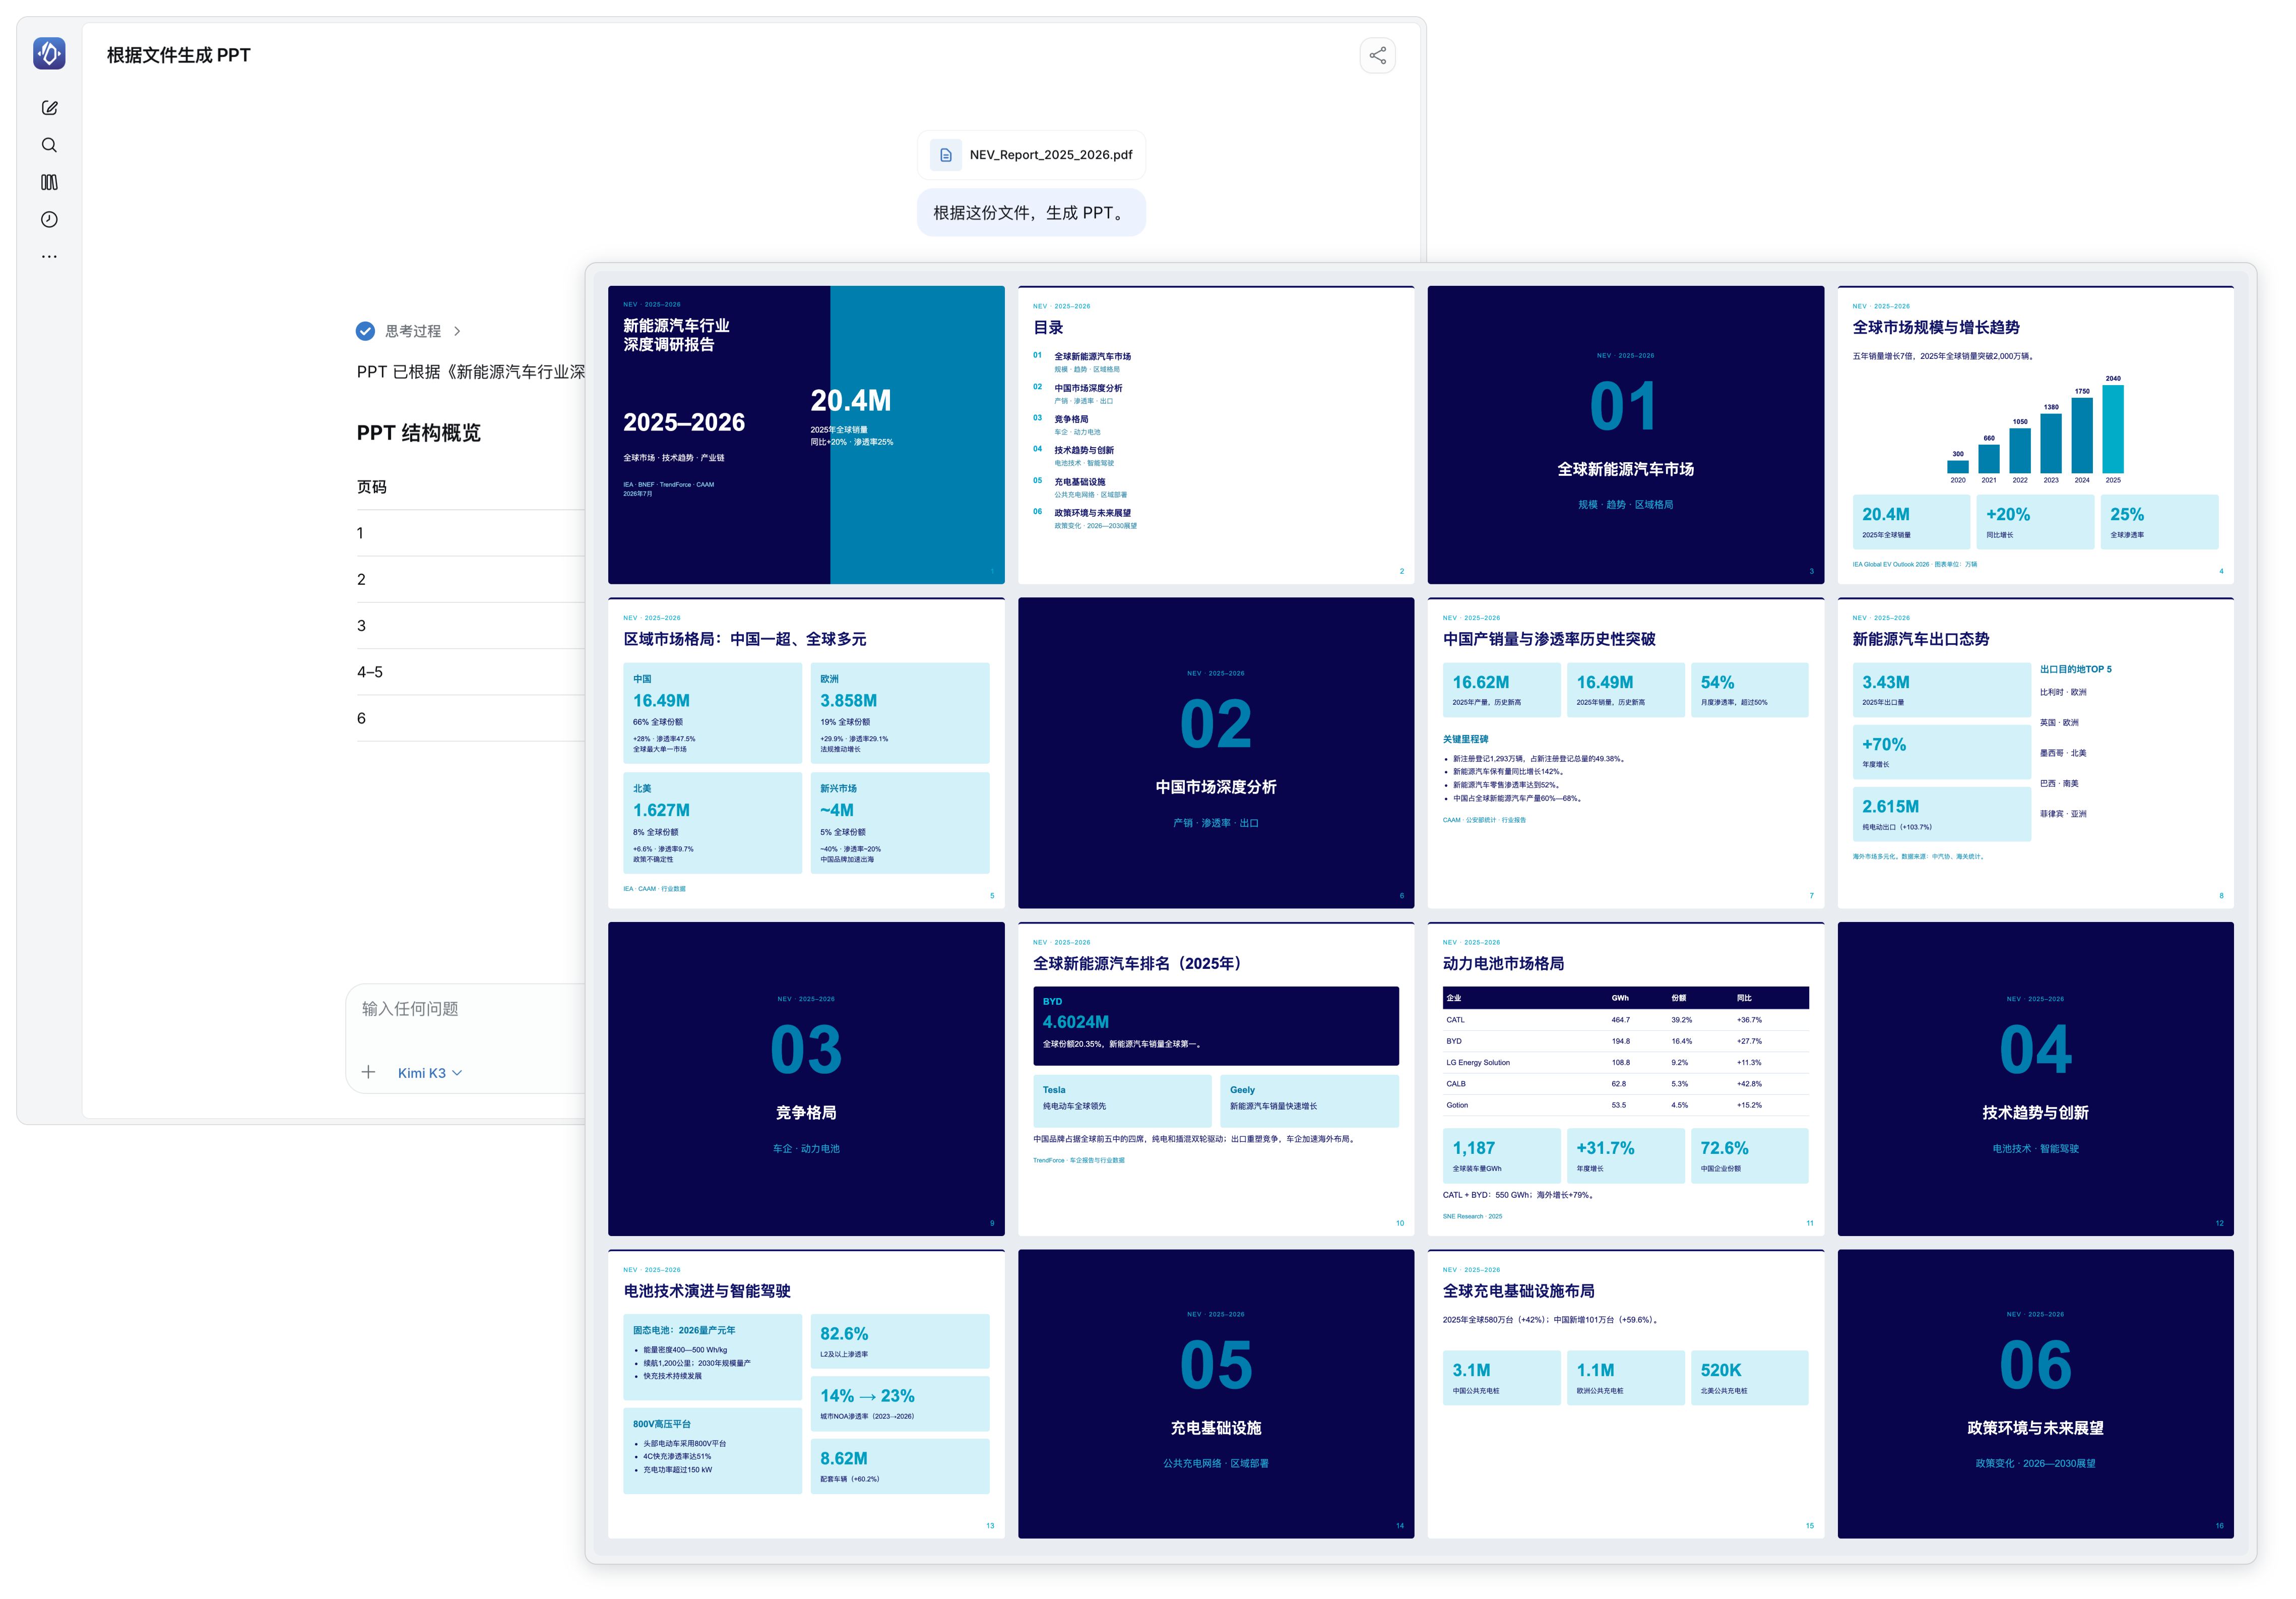
Task: Open slide 动力电池市场格局
Action: pyautogui.click(x=1625, y=1078)
